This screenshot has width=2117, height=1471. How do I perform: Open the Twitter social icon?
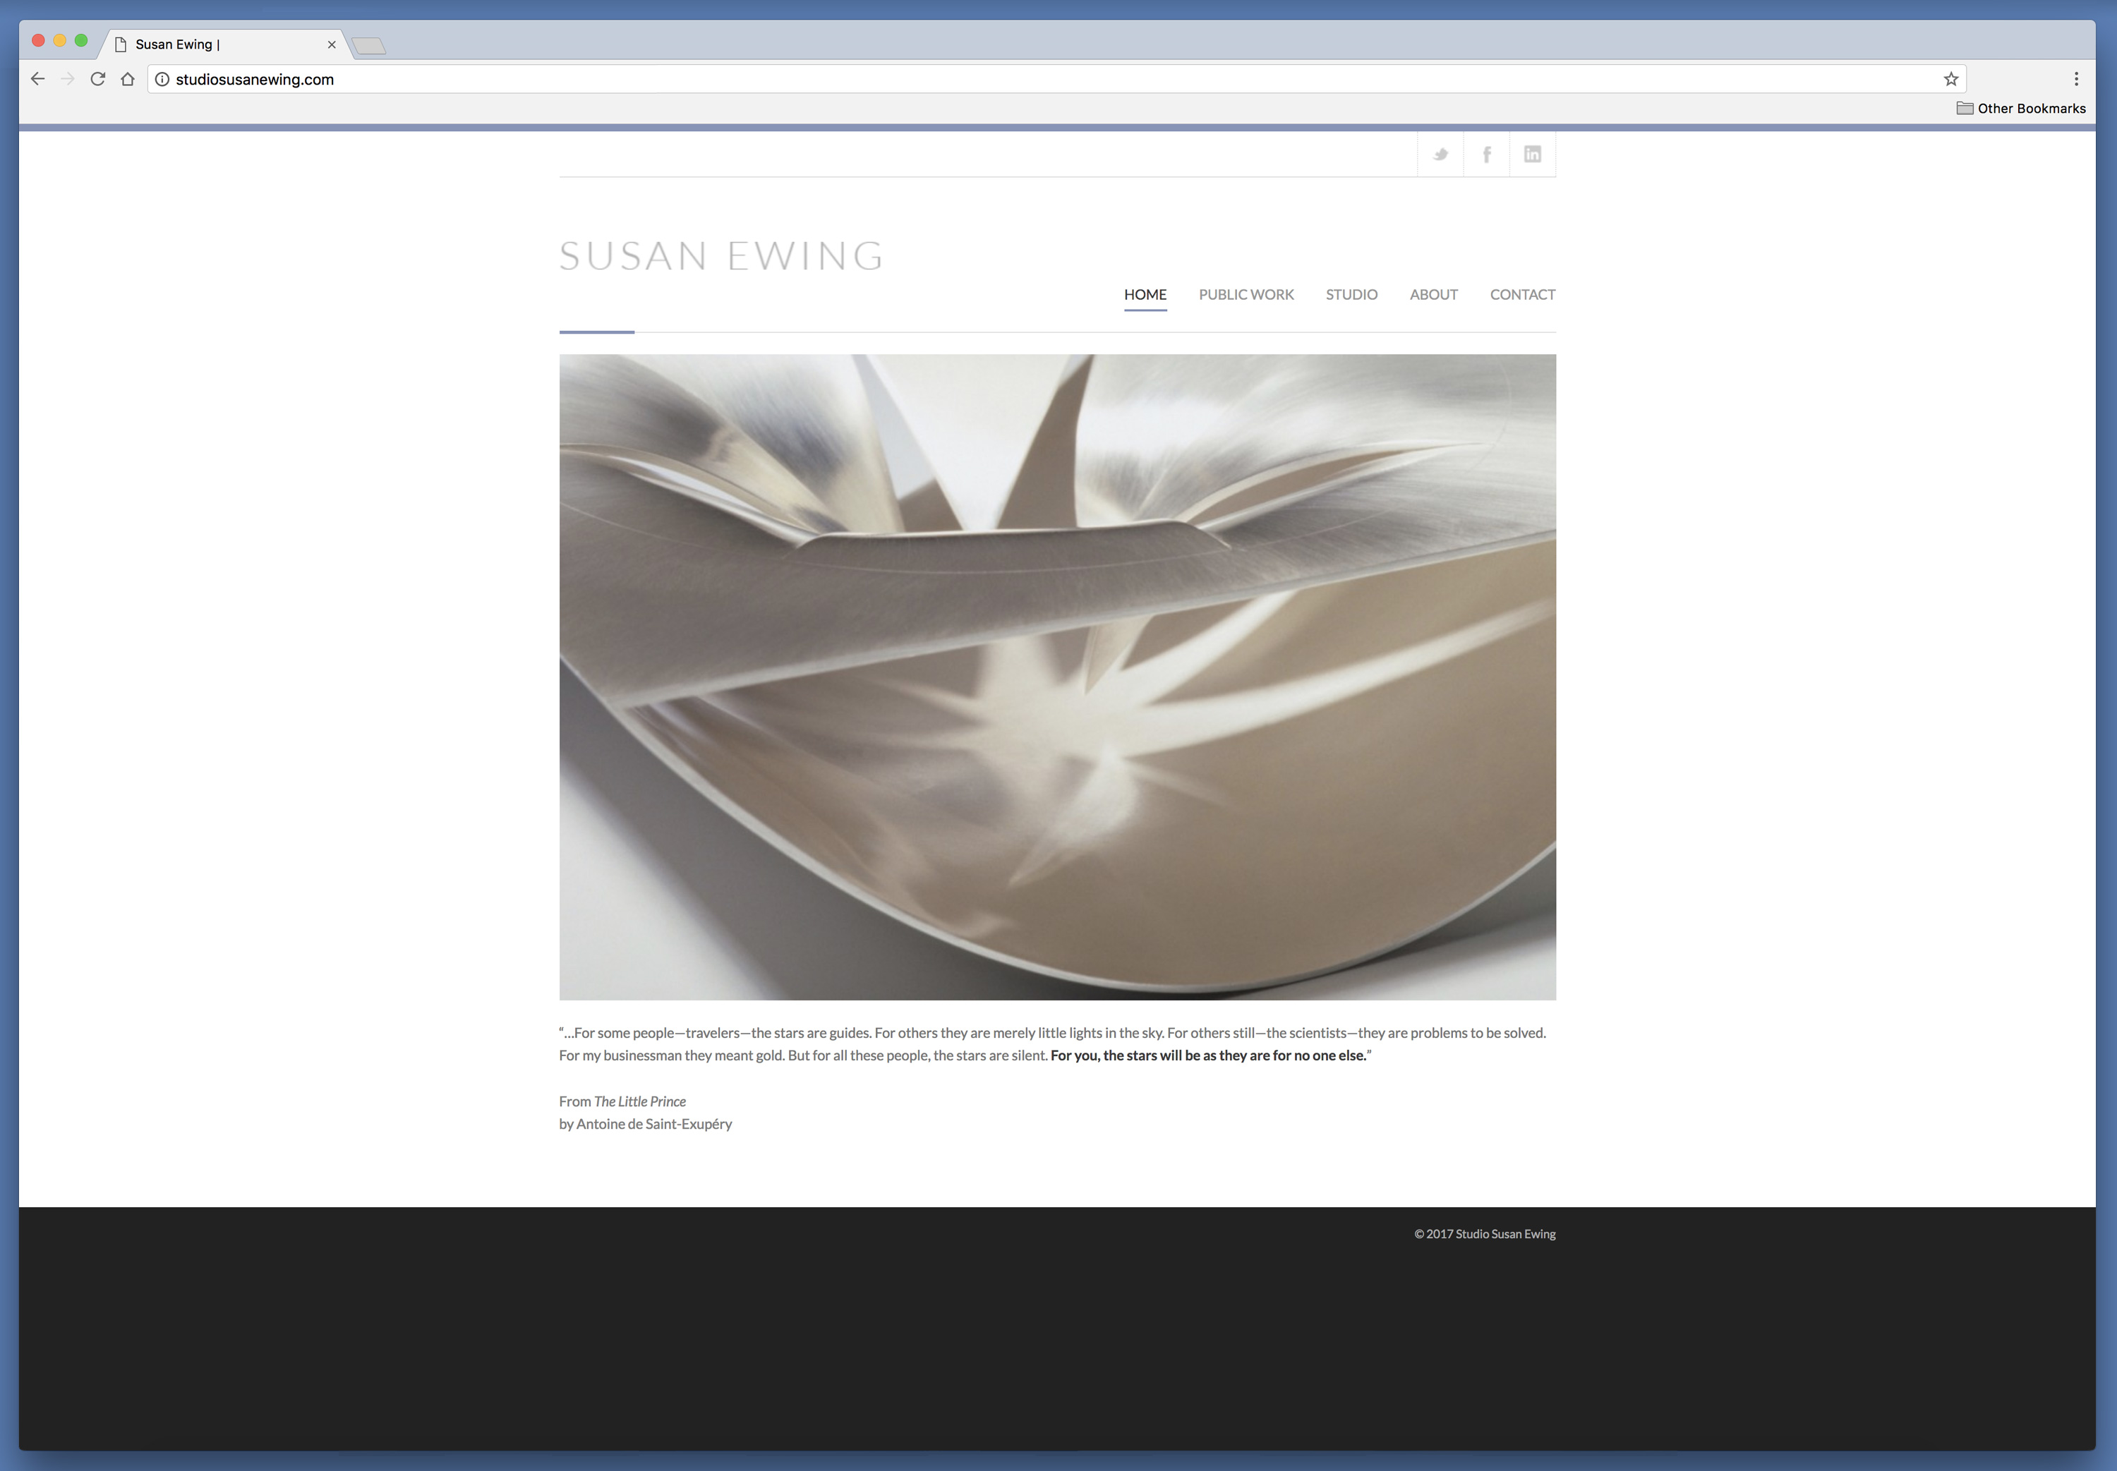tap(1440, 154)
